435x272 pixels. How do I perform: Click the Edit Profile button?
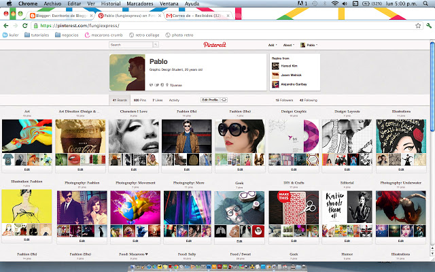pos(210,100)
